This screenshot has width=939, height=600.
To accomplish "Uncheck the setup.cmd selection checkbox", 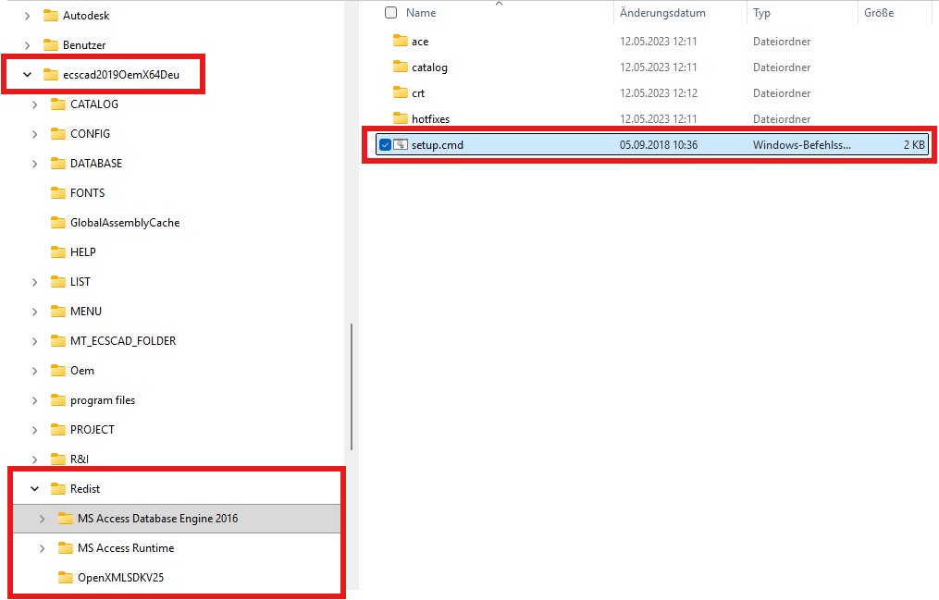I will click(385, 144).
